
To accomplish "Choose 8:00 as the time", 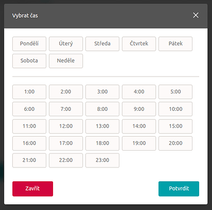I will [102, 109].
